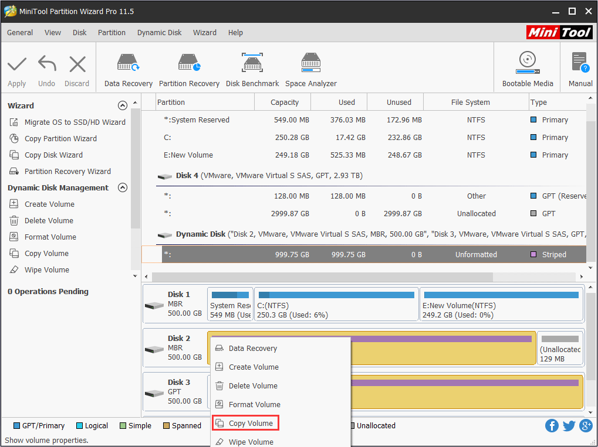Select Disk 3 icon in disk map
The image size is (598, 447).
[x=154, y=393]
